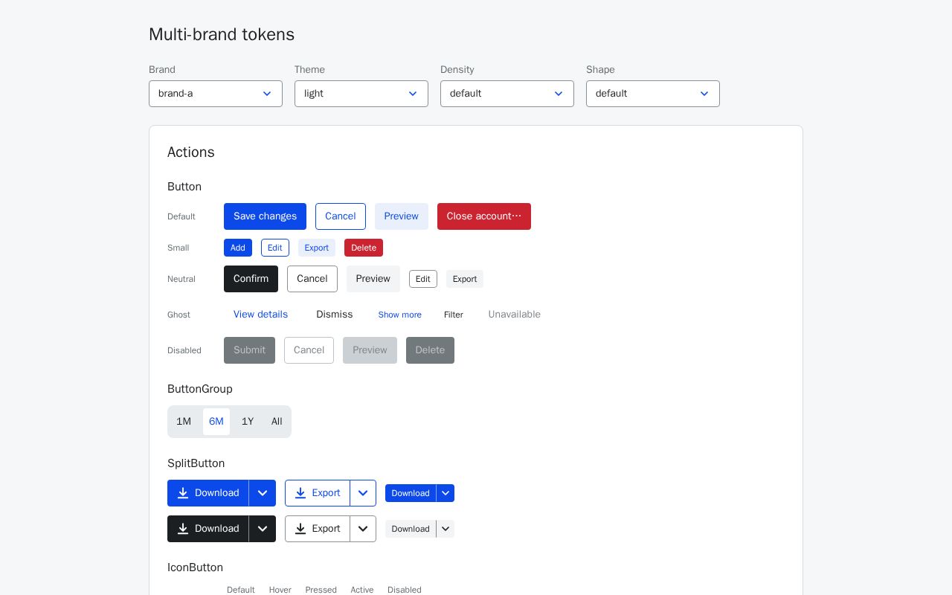Choose the light blue Preview in the Default row
Image resolution: width=952 pixels, height=595 pixels.
click(x=402, y=216)
